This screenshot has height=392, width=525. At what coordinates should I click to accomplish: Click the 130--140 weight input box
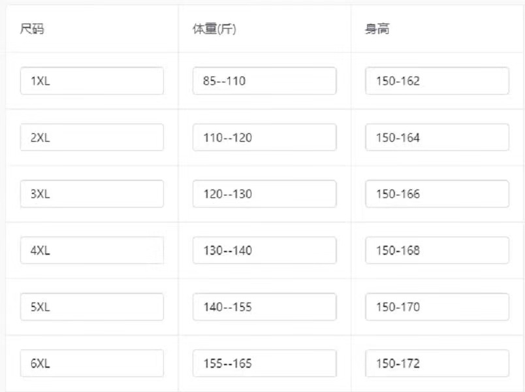pyautogui.click(x=264, y=250)
